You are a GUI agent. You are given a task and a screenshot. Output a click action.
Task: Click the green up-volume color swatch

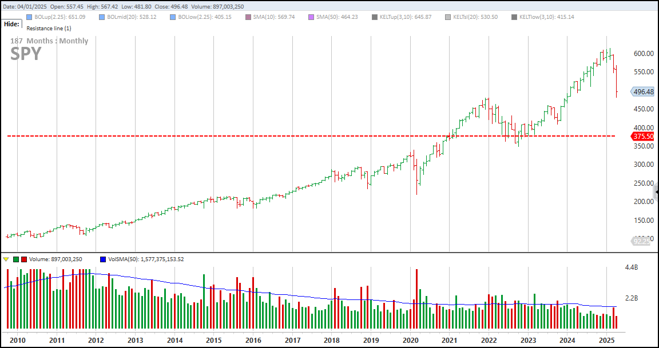pyautogui.click(x=16, y=259)
